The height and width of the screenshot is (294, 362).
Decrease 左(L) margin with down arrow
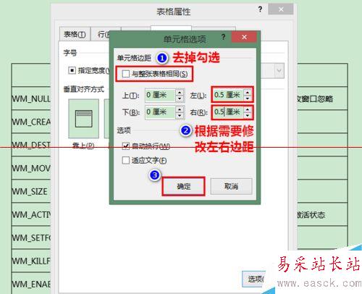click(248, 98)
